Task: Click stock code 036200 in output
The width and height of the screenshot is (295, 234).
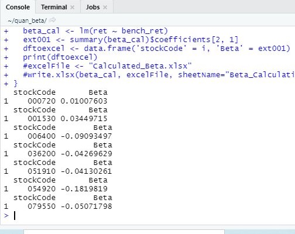Action: [x=42, y=154]
